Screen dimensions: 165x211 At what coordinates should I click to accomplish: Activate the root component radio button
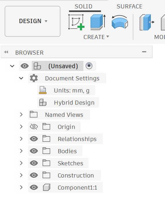click(x=89, y=66)
